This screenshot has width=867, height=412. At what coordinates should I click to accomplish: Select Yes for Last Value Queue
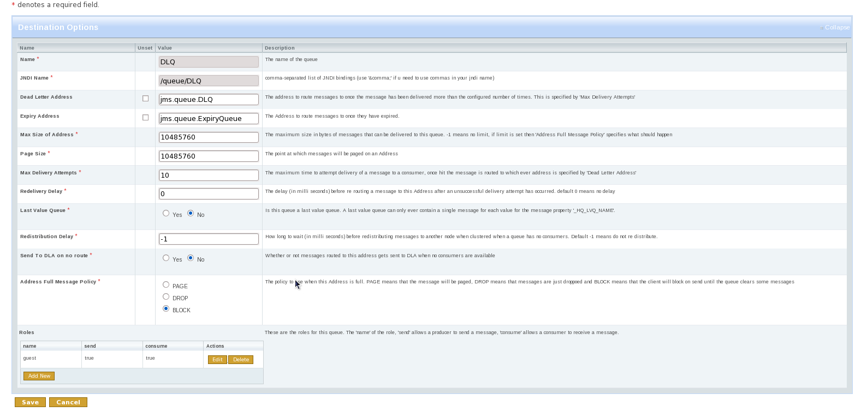tap(166, 214)
